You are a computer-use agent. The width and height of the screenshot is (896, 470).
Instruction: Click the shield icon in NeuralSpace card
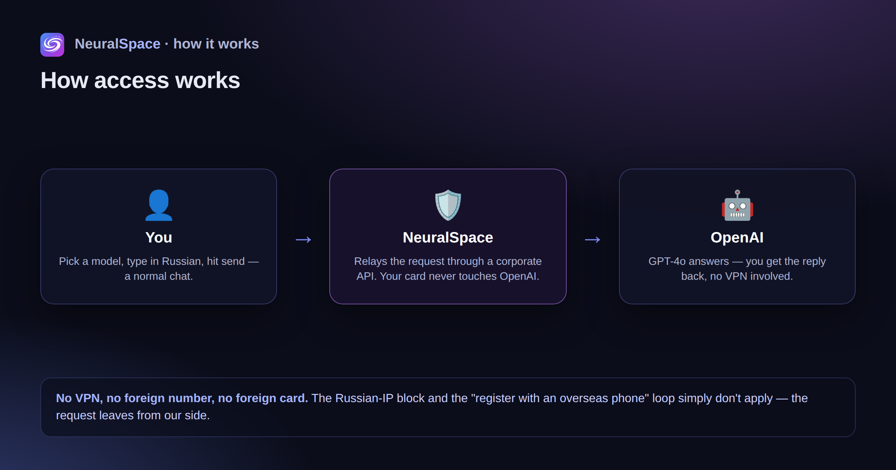pos(448,205)
